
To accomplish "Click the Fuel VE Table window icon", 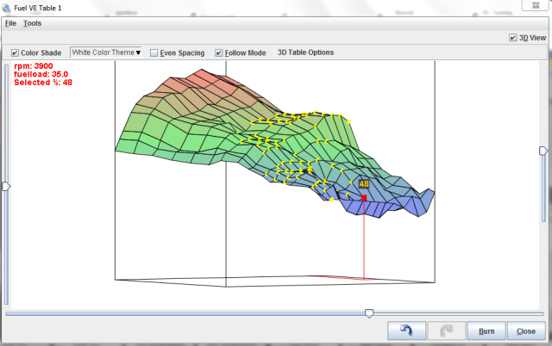I will [x=7, y=7].
